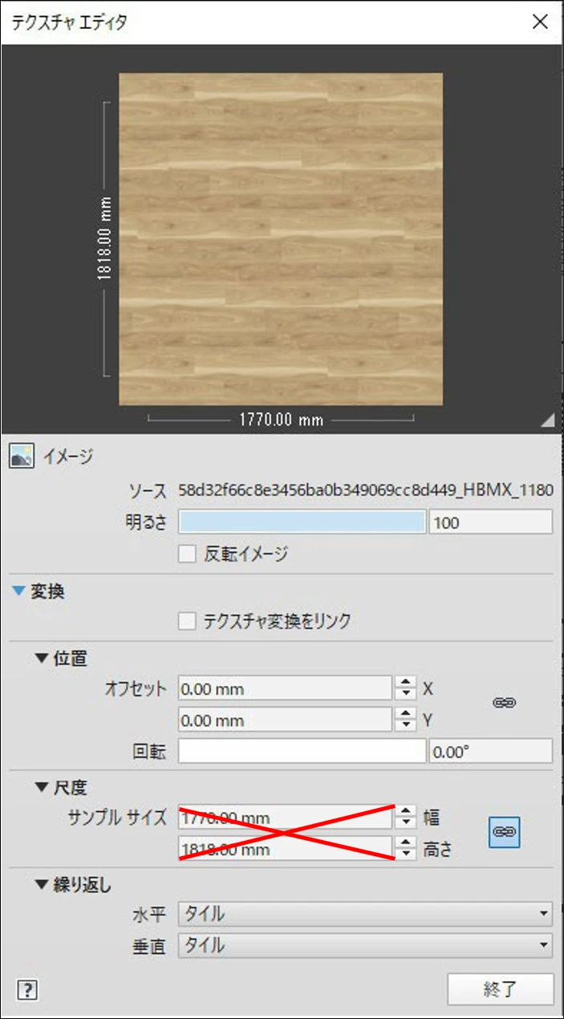Click the image icon beside イメージ
The image size is (564, 1019).
point(22,457)
